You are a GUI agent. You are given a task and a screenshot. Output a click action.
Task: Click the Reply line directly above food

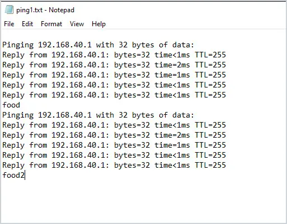[x=114, y=95]
